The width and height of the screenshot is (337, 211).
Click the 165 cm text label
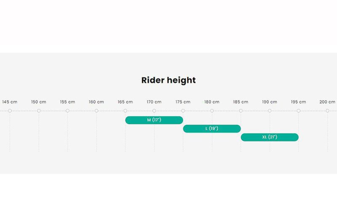pos(125,102)
